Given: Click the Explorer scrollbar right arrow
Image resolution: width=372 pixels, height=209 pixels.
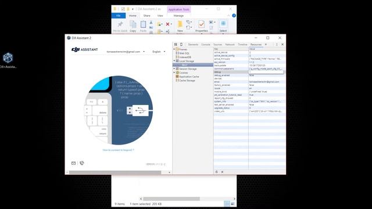Looking at the screenshot, I should [x=234, y=199].
